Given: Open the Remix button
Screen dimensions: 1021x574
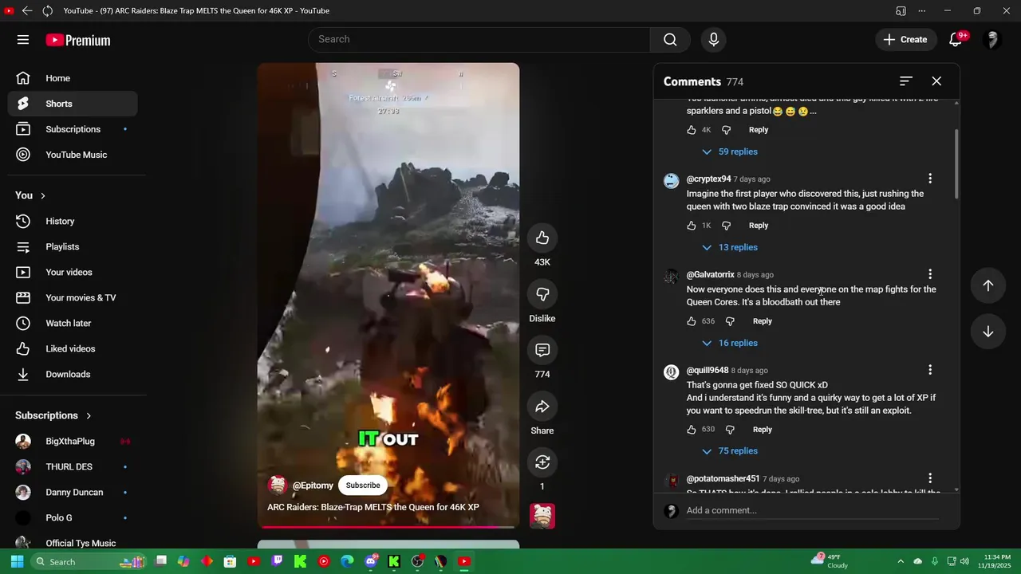Looking at the screenshot, I should click(542, 462).
